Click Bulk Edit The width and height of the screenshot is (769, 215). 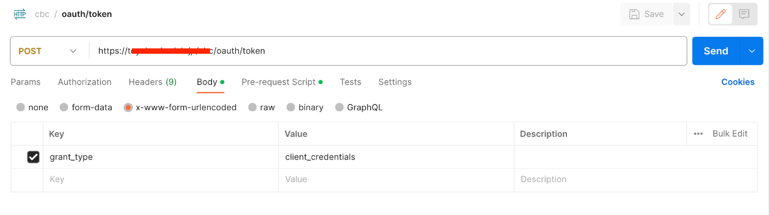[x=730, y=134]
